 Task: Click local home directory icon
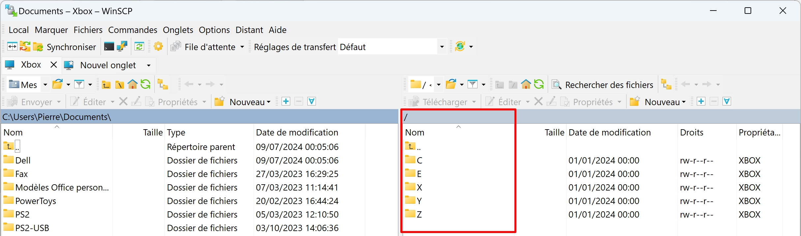click(133, 84)
